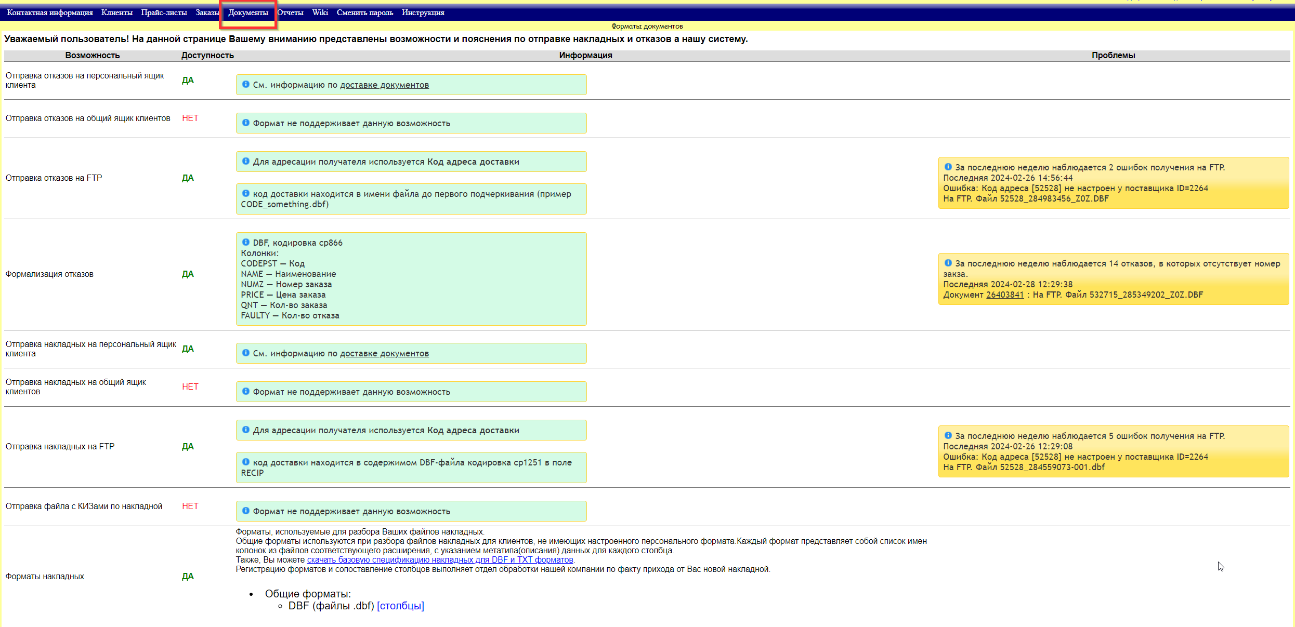Viewport: 1295px width, 627px height.
Task: Click info icon in накладных персональный ящик row
Action: coord(246,353)
